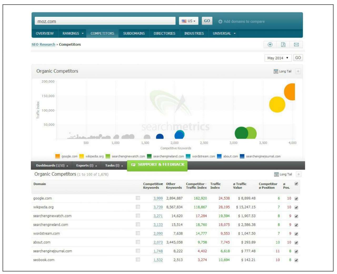
Task: Open details icon for about.com row
Action: click(138, 242)
